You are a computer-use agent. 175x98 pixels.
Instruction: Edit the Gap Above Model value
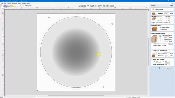[x=167, y=38]
